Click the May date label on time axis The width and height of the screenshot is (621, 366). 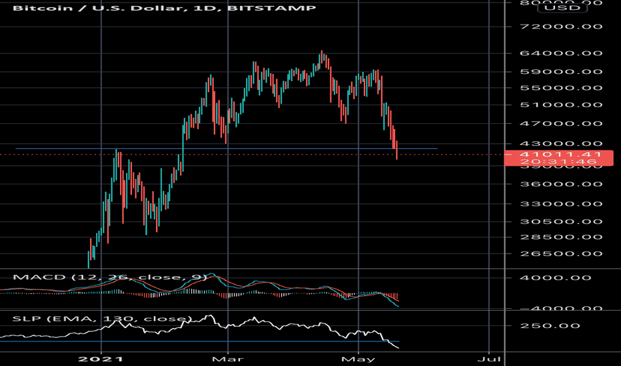(x=358, y=359)
